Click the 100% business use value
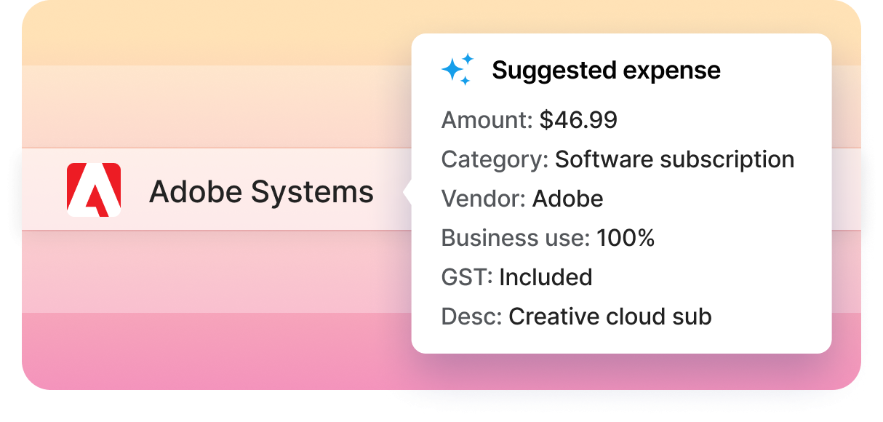The width and height of the screenshot is (883, 422). tap(626, 238)
